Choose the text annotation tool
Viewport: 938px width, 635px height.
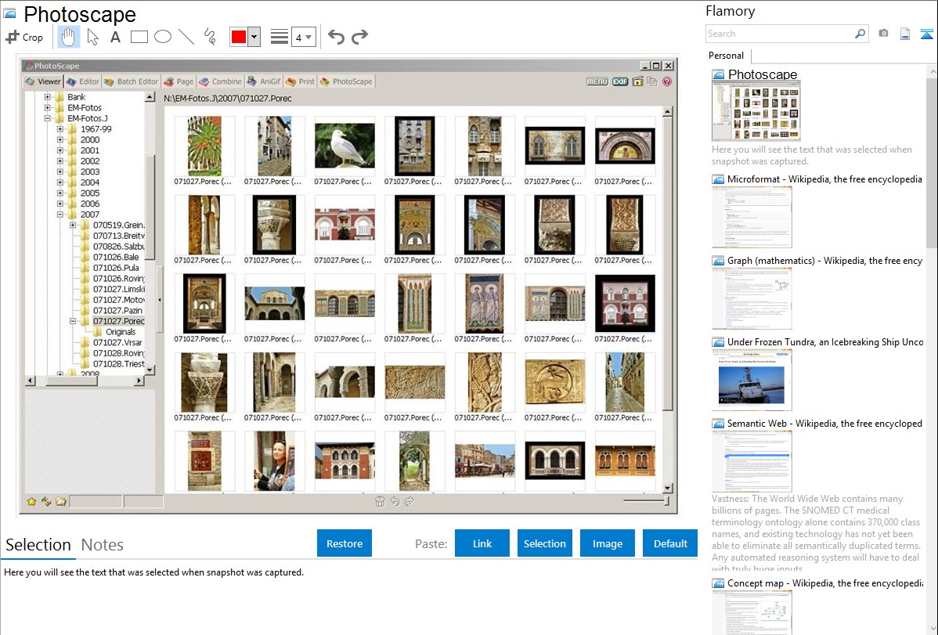pos(115,37)
